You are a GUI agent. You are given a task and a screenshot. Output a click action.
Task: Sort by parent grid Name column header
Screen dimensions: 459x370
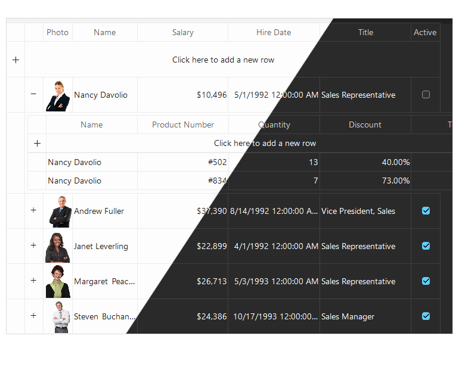tap(105, 32)
